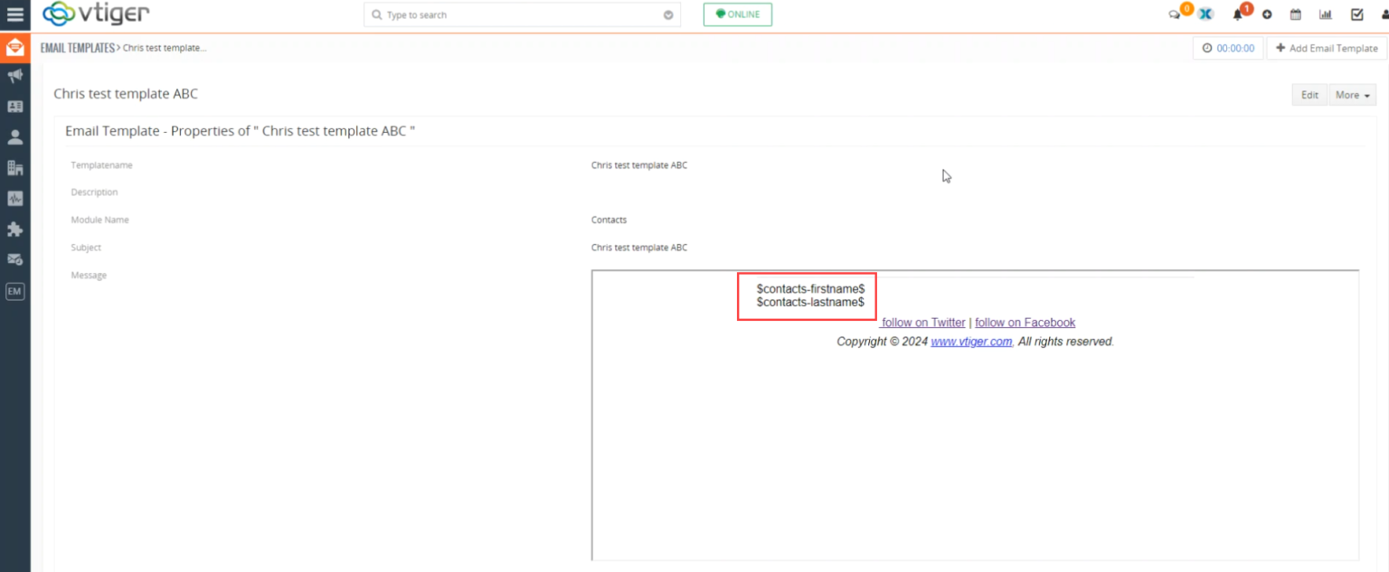Click the notifications bell icon
This screenshot has width=1389, height=572.
[1237, 14]
